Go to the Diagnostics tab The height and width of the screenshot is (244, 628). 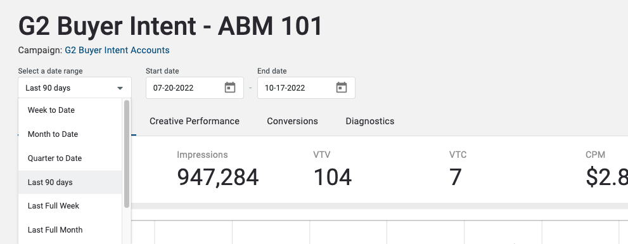point(369,121)
